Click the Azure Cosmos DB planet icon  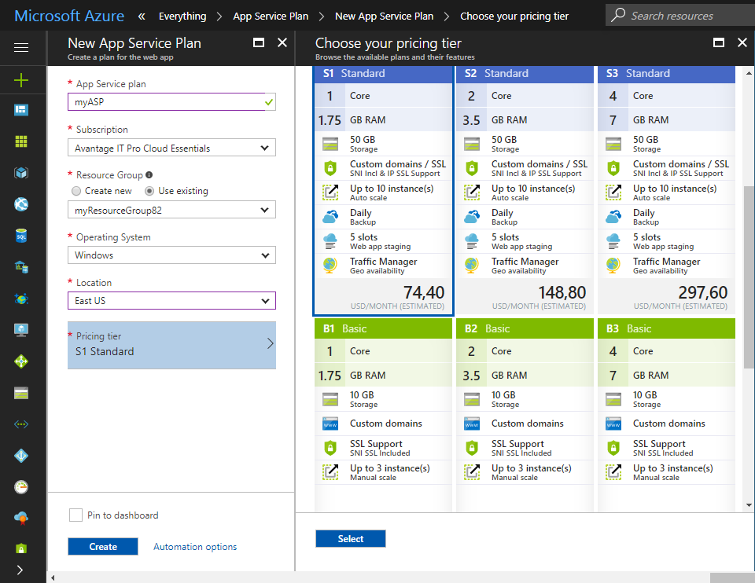tap(21, 299)
